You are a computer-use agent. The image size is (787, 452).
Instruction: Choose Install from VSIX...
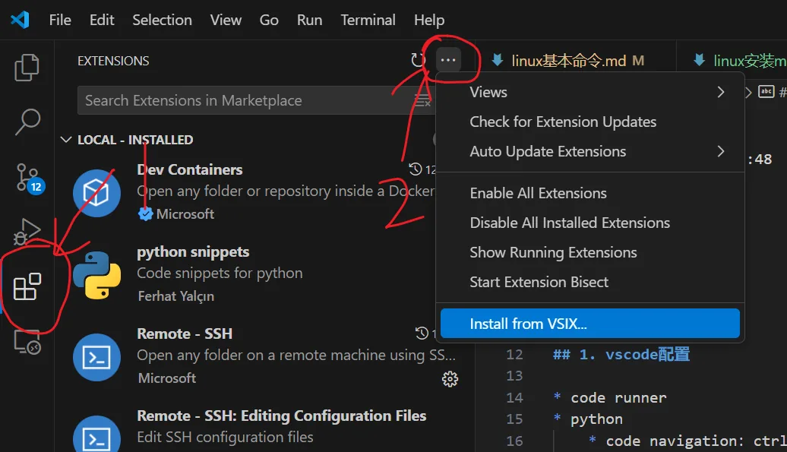click(589, 324)
